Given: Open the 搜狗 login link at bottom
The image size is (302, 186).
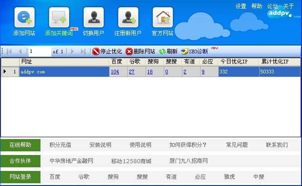Looking at the screenshot, I should coord(113,177).
